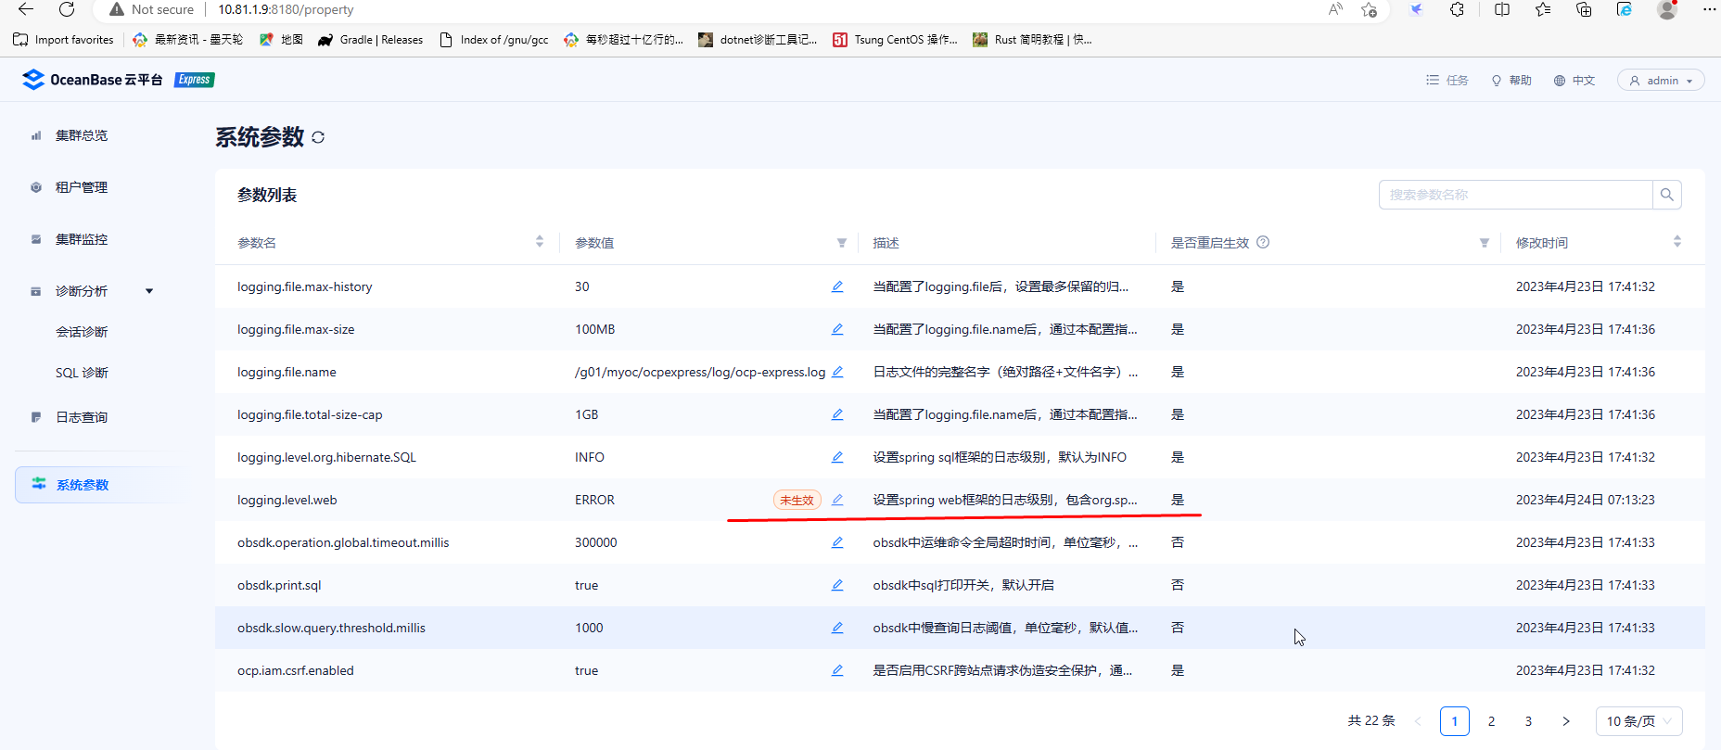The image size is (1721, 750).
Task: Click the 是否重启生效 help question icon
Action: [x=1263, y=242]
